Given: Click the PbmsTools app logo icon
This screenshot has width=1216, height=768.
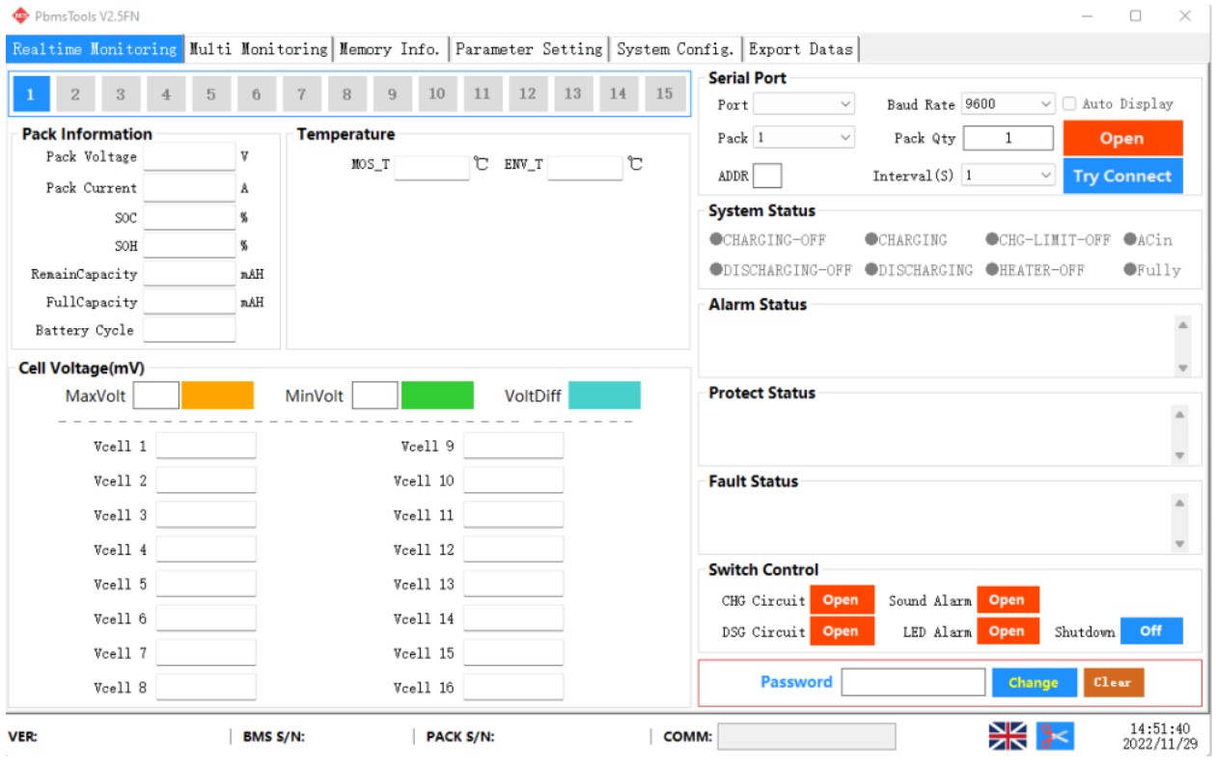Looking at the screenshot, I should coord(20,15).
